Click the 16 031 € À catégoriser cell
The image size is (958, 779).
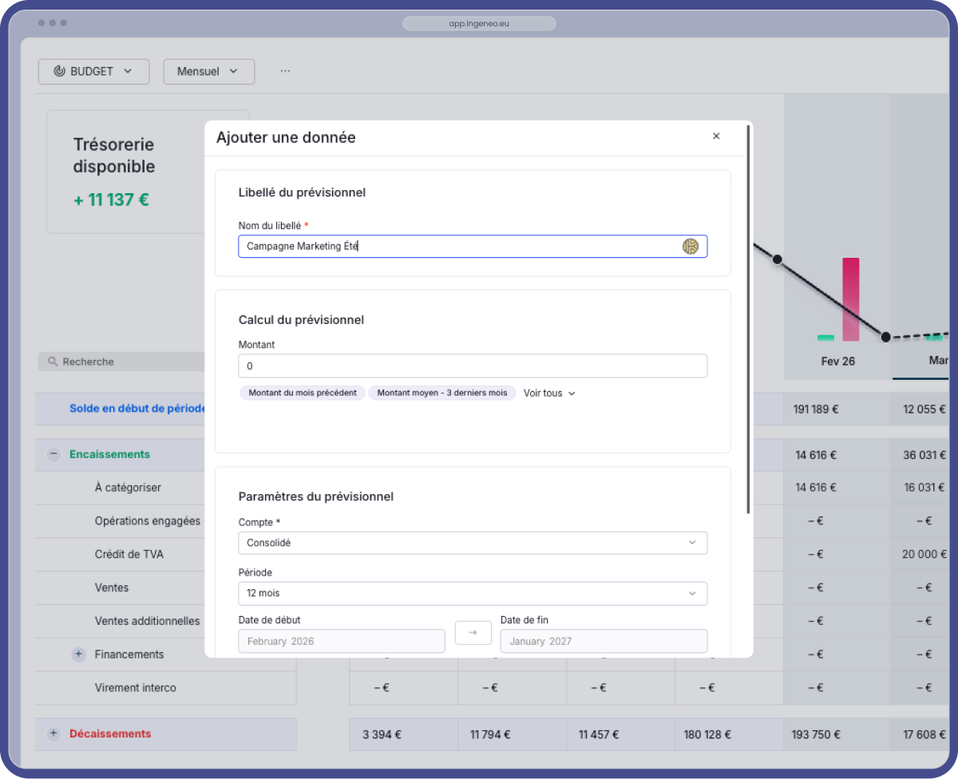coord(924,487)
